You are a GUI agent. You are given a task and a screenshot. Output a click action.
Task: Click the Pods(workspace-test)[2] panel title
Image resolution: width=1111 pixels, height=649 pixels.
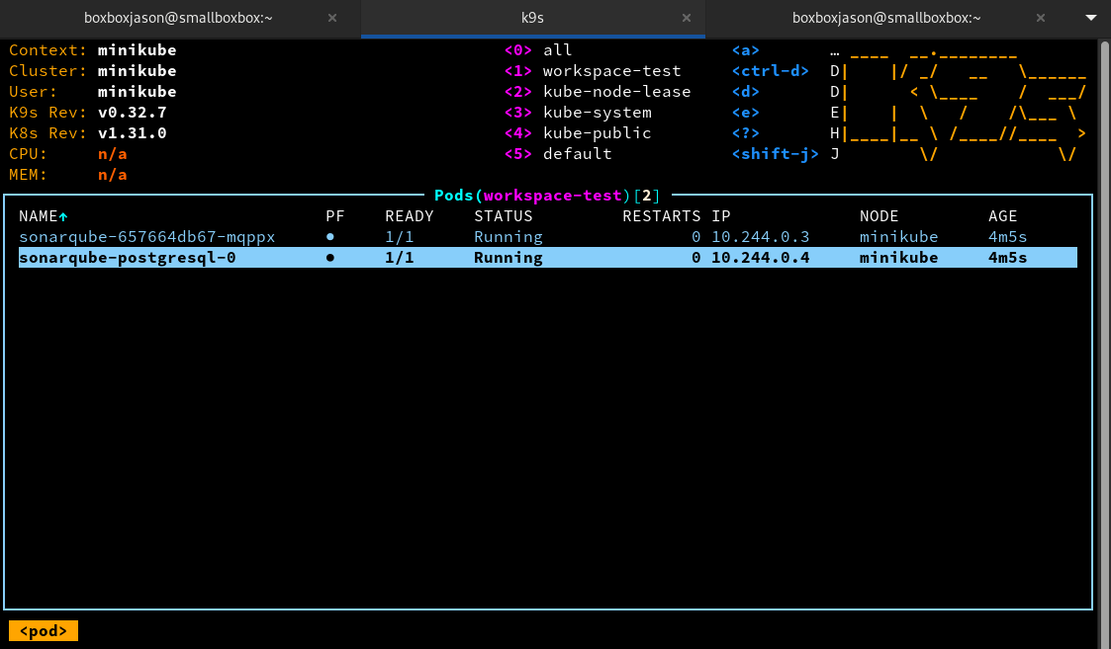pos(547,196)
